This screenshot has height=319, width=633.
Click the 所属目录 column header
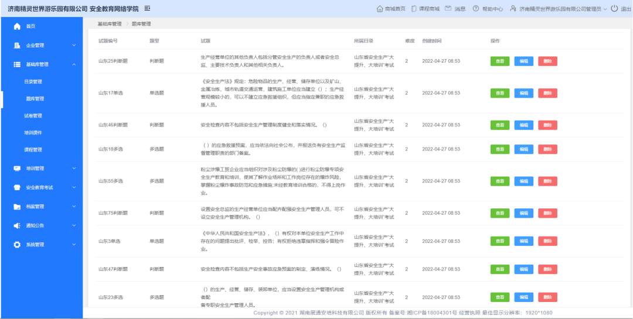point(363,41)
